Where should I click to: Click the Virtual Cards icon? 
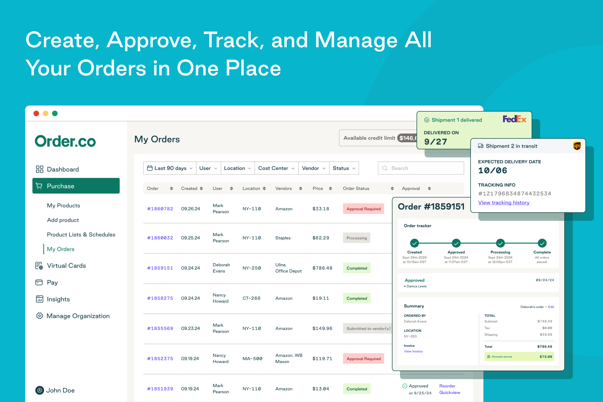(39, 266)
